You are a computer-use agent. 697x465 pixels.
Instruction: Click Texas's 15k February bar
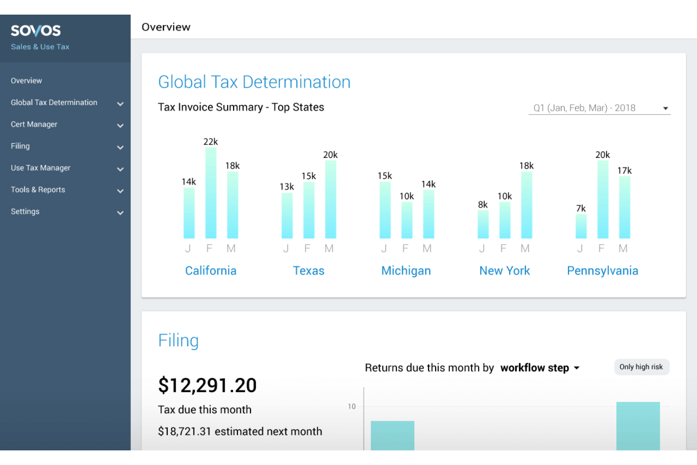click(x=309, y=210)
